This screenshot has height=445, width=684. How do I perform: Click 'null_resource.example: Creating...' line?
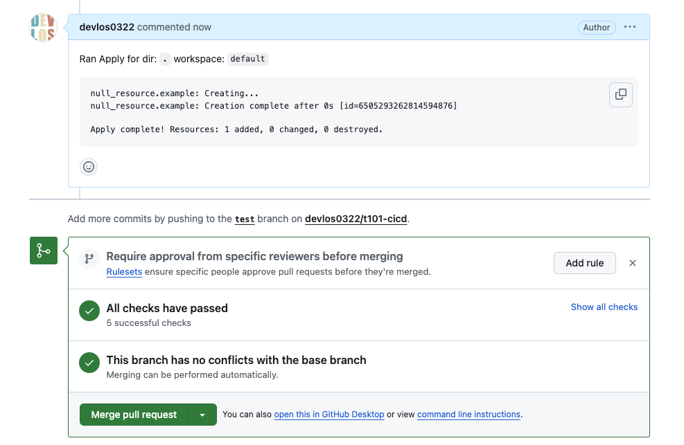pos(175,93)
